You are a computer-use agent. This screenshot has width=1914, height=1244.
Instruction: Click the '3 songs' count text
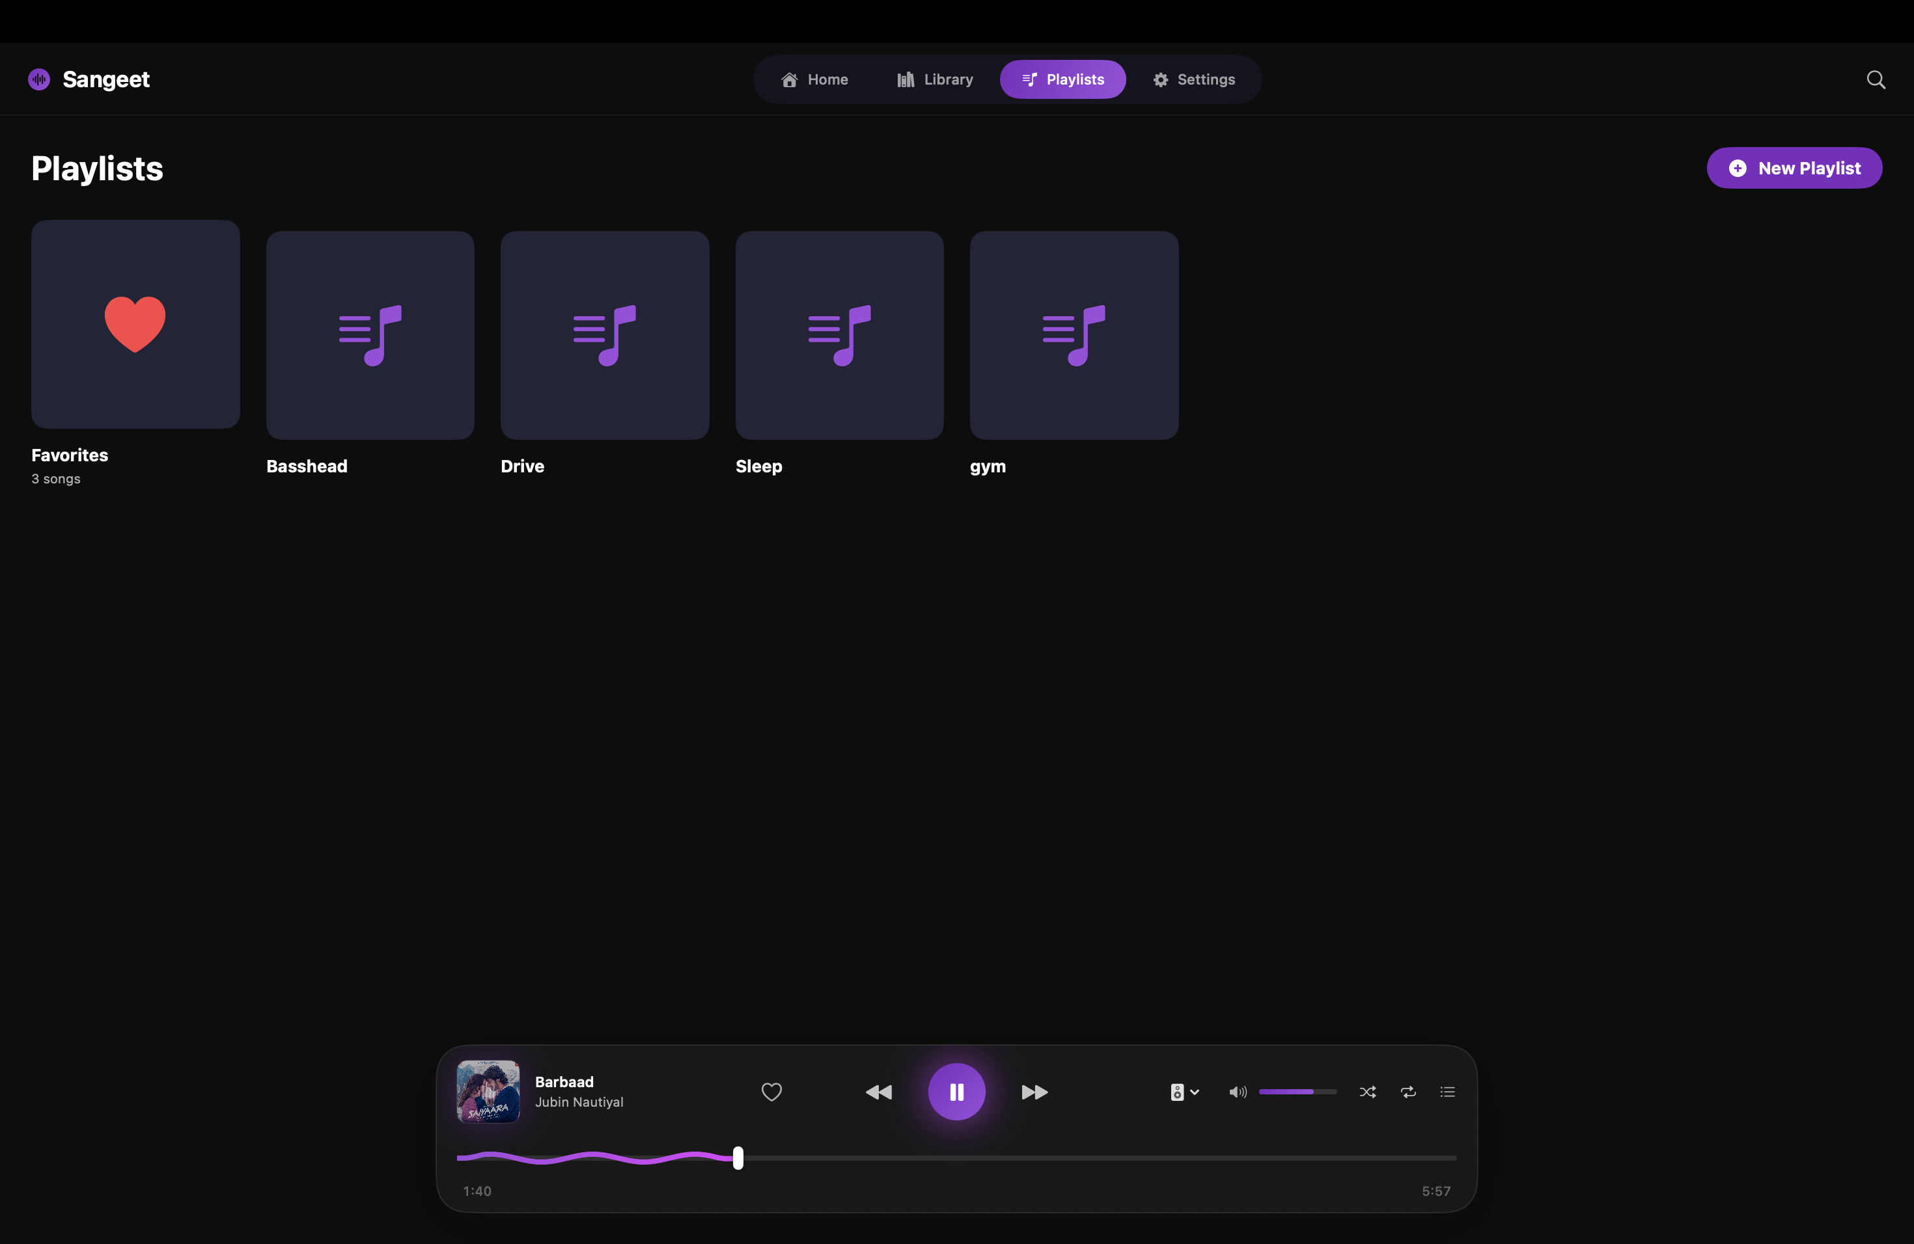pos(55,479)
